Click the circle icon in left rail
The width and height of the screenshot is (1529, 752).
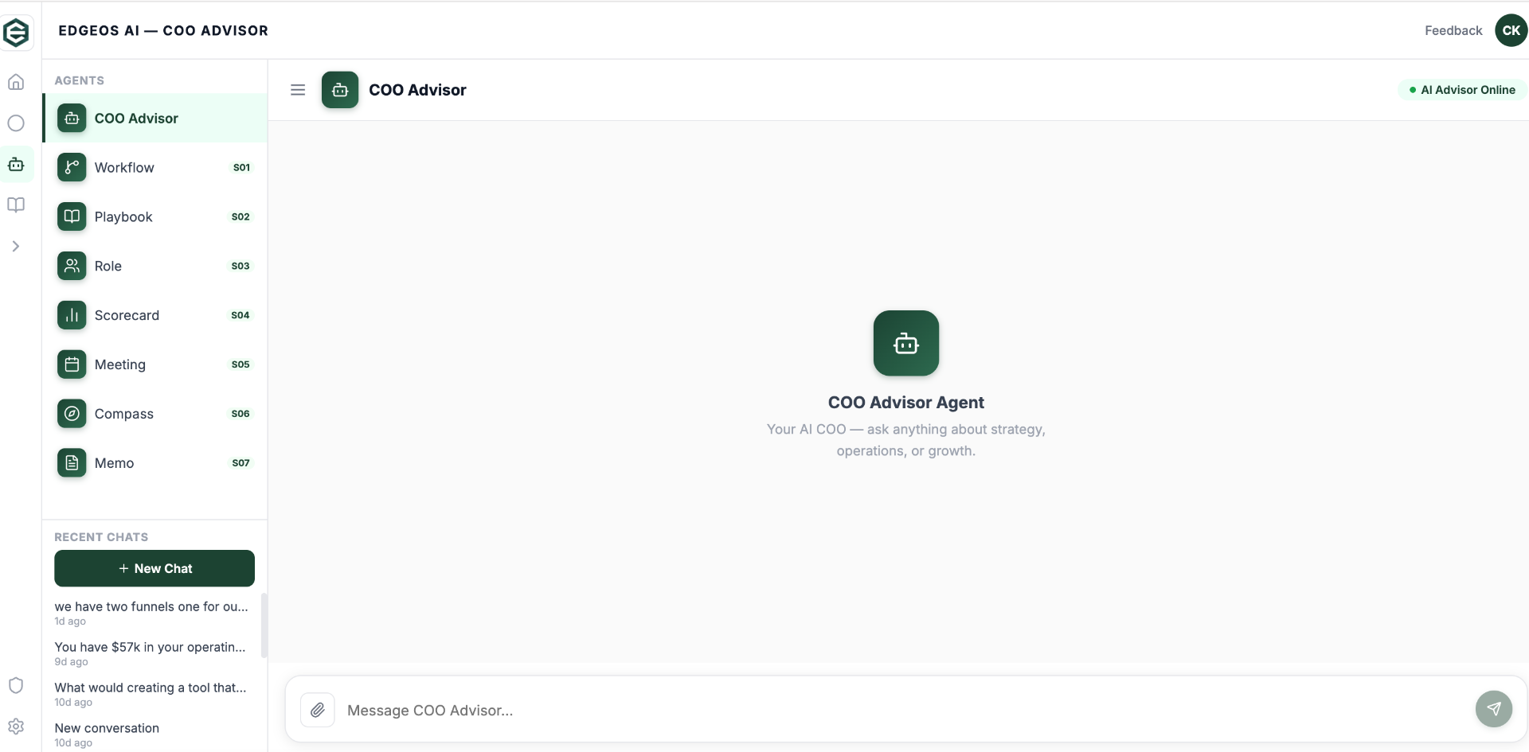point(16,123)
